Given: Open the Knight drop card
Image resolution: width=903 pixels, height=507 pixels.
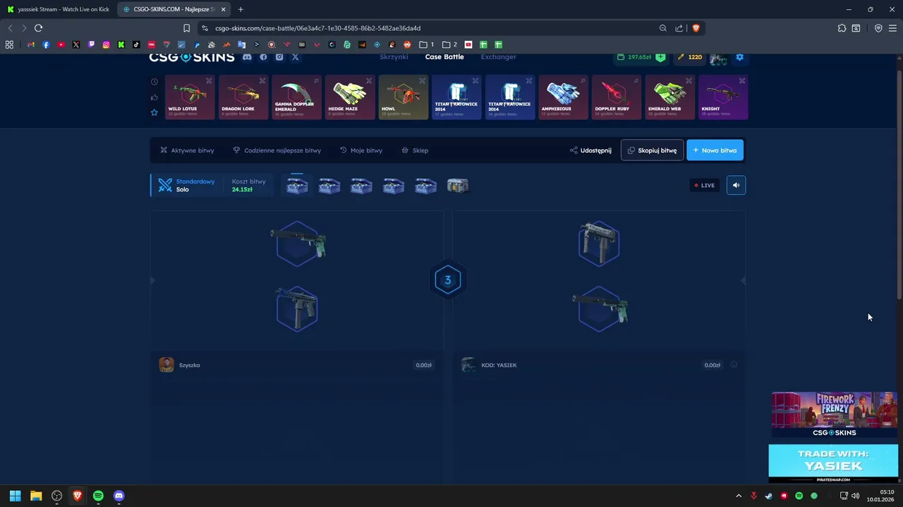Looking at the screenshot, I should (x=723, y=97).
